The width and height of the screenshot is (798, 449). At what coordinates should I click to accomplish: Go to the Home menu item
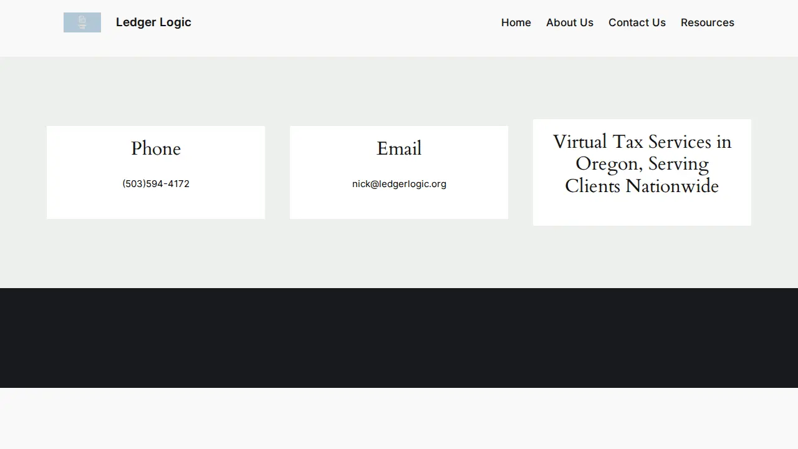click(x=516, y=22)
